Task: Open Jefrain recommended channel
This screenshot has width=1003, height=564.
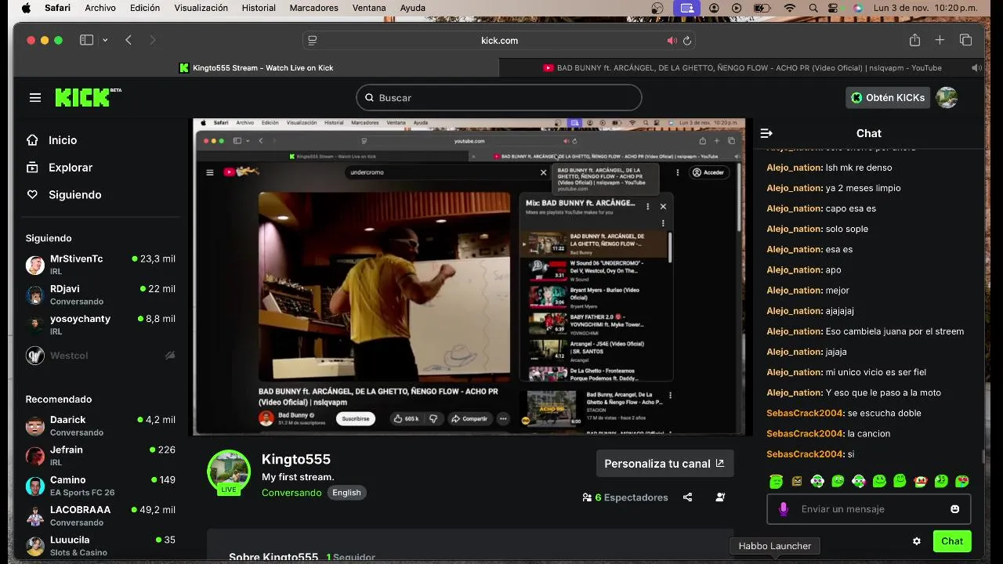Action: point(100,456)
